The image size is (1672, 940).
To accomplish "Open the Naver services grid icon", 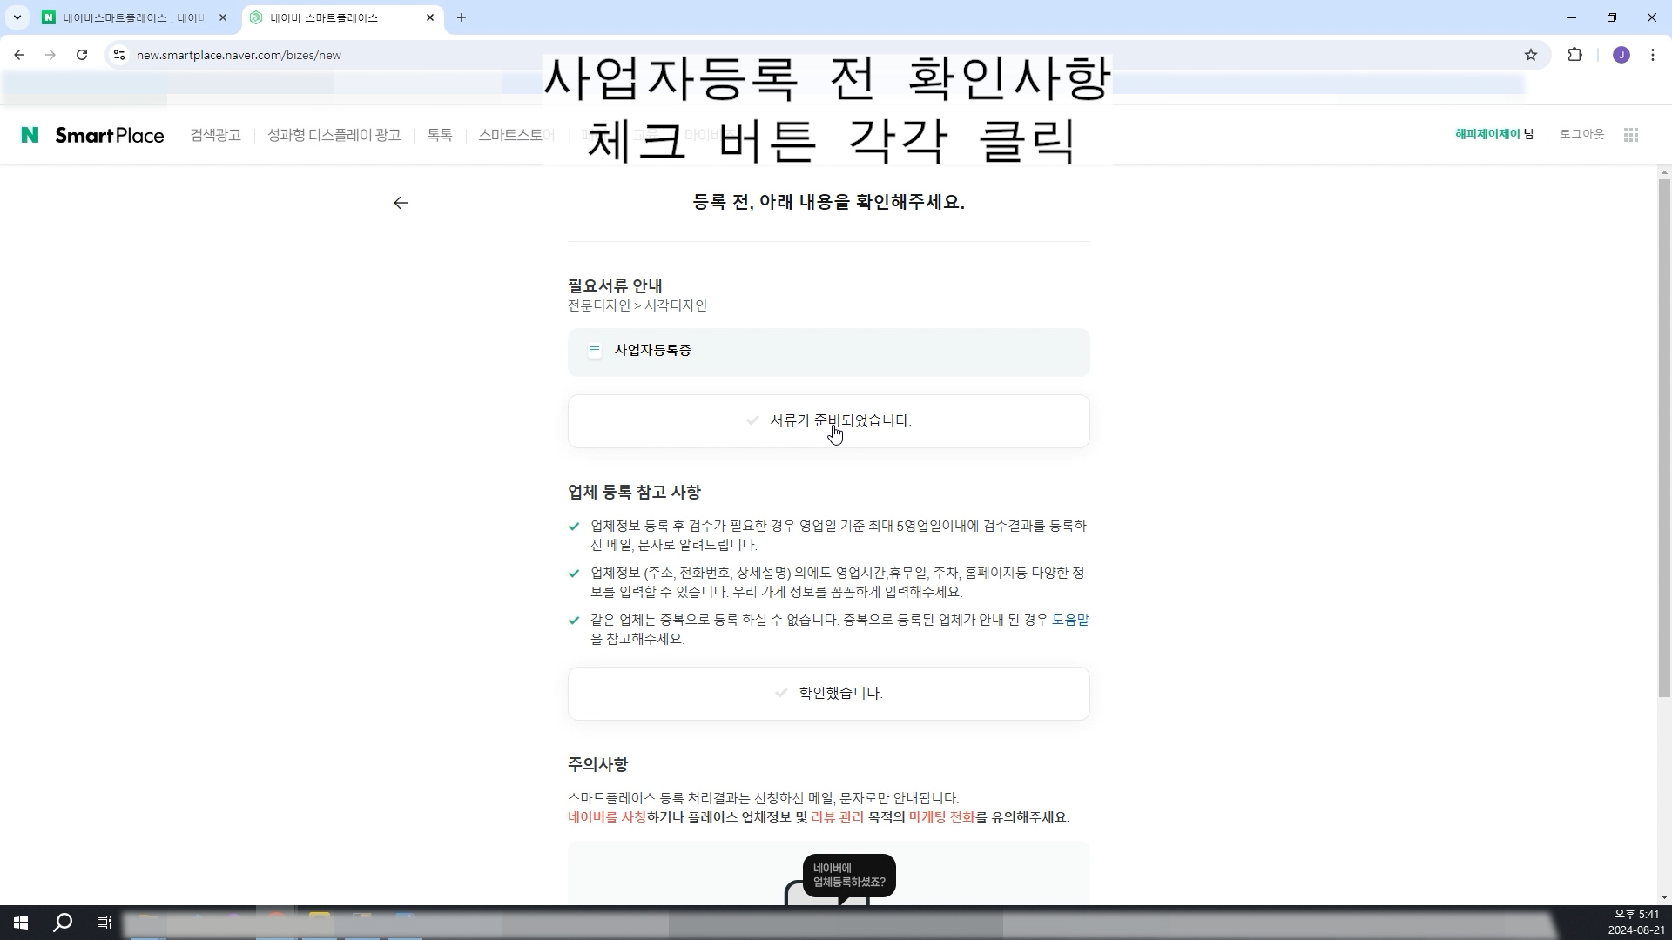I will pyautogui.click(x=1631, y=135).
